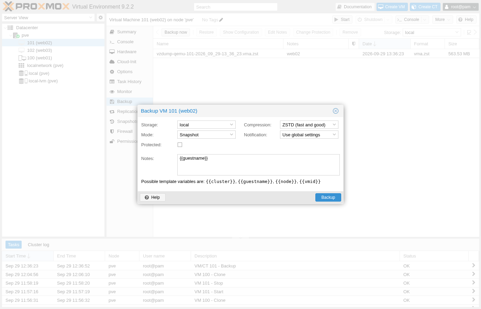Click the gear settings icon beside Server View
This screenshot has width=481, height=309.
tap(101, 18)
